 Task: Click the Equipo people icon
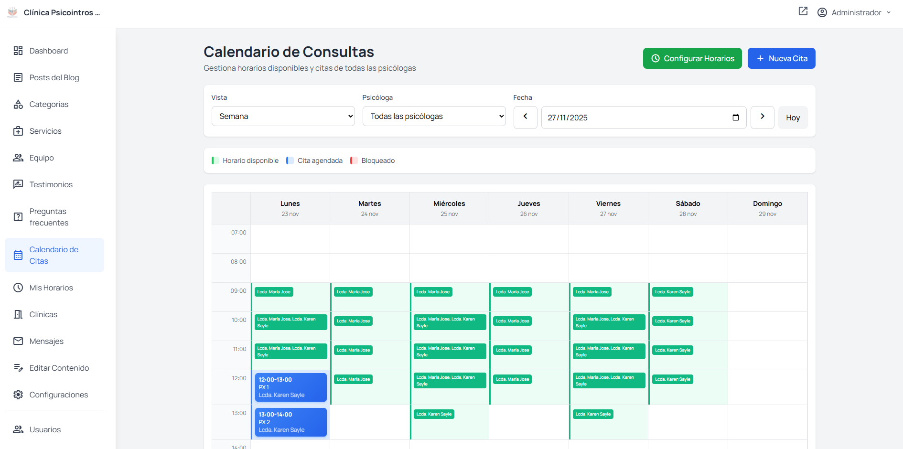[18, 158]
